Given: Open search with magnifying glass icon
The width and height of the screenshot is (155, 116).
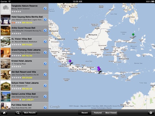Looking at the screenshot, I should [18, 113].
